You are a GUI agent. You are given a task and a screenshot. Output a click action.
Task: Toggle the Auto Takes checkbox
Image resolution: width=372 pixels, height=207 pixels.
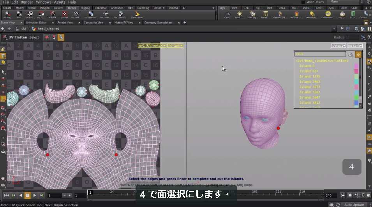pyautogui.click(x=303, y=2)
